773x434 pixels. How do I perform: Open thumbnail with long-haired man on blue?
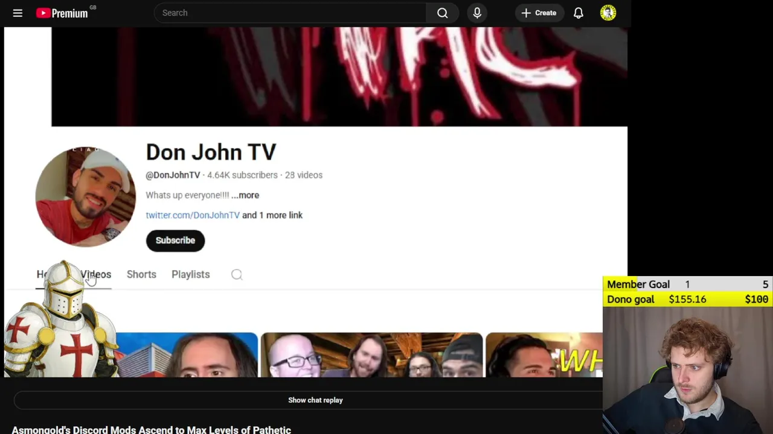point(187,355)
